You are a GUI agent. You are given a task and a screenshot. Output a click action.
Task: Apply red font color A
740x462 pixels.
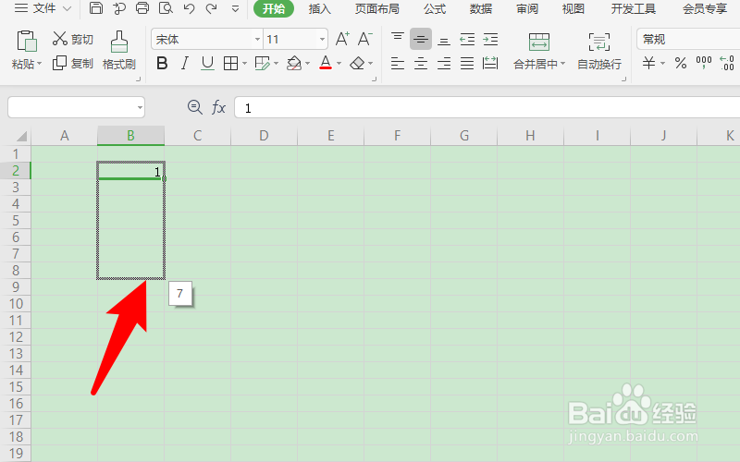point(326,63)
